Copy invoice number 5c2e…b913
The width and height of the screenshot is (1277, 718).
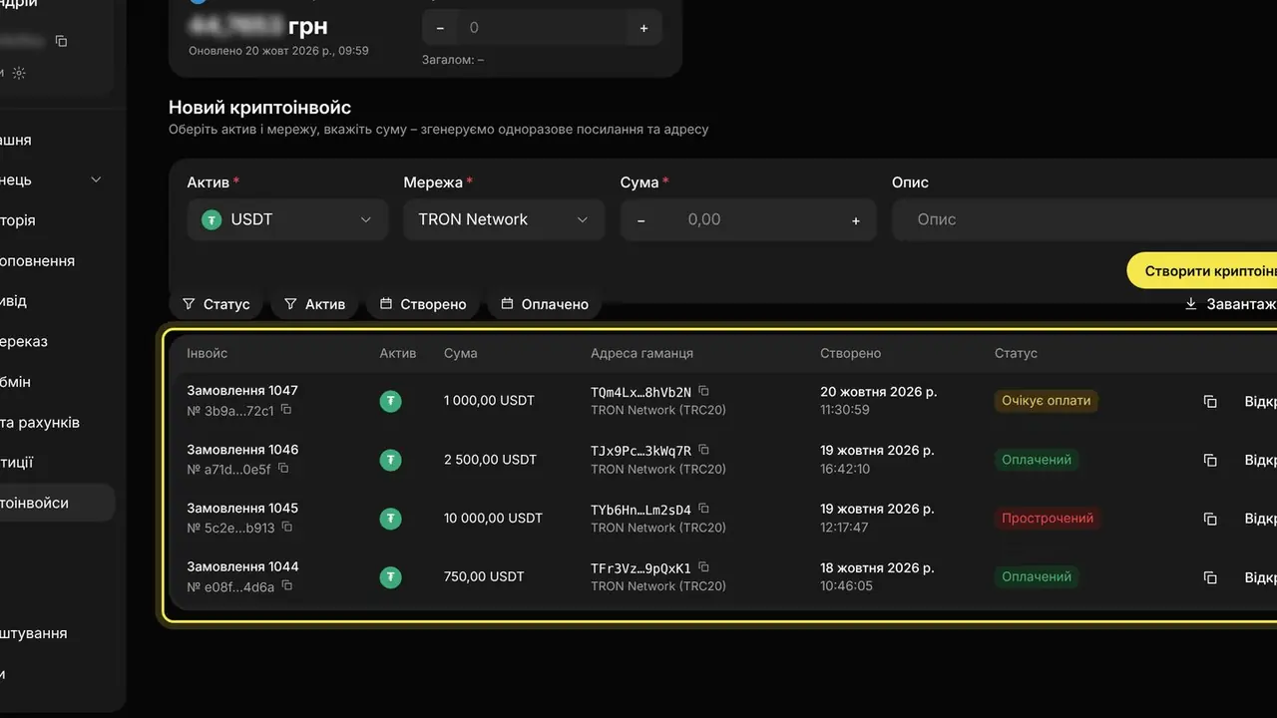coord(286,528)
